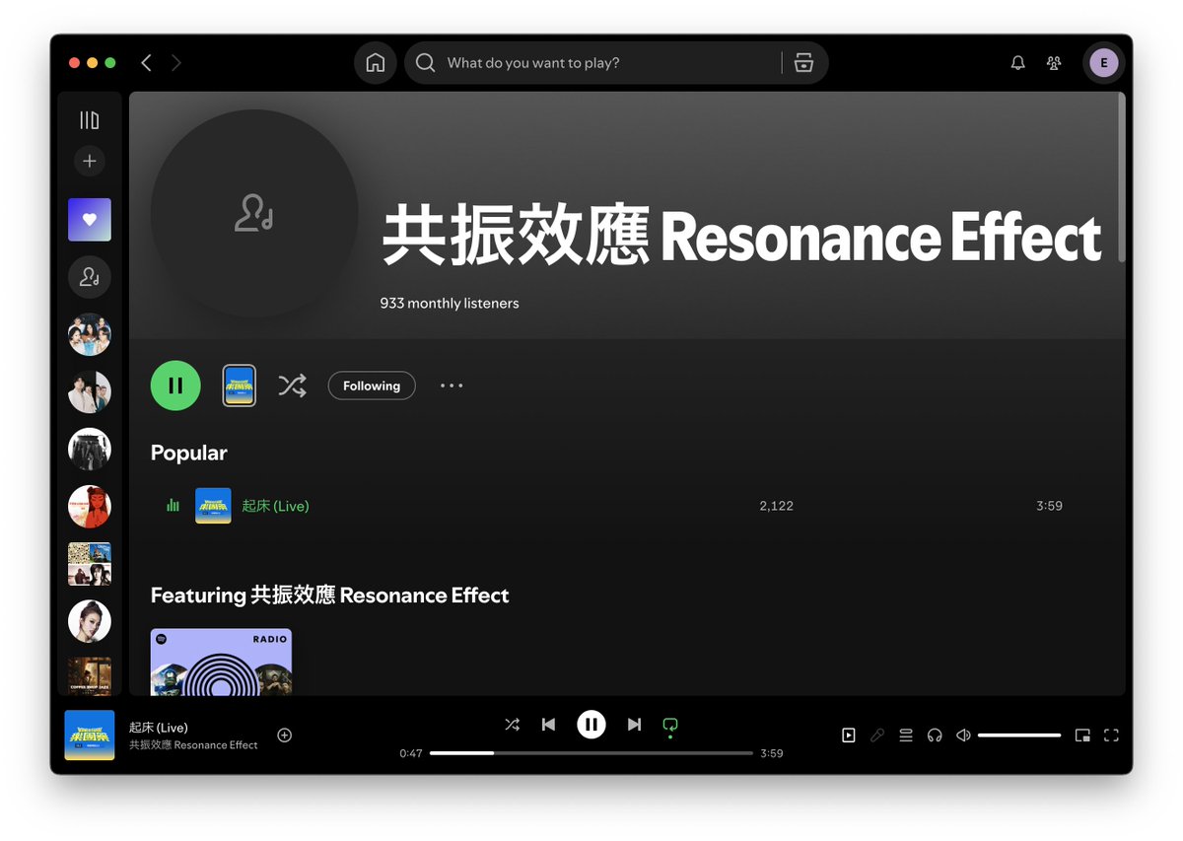Open the What's New bell icon
1183x841 pixels.
click(x=1018, y=63)
